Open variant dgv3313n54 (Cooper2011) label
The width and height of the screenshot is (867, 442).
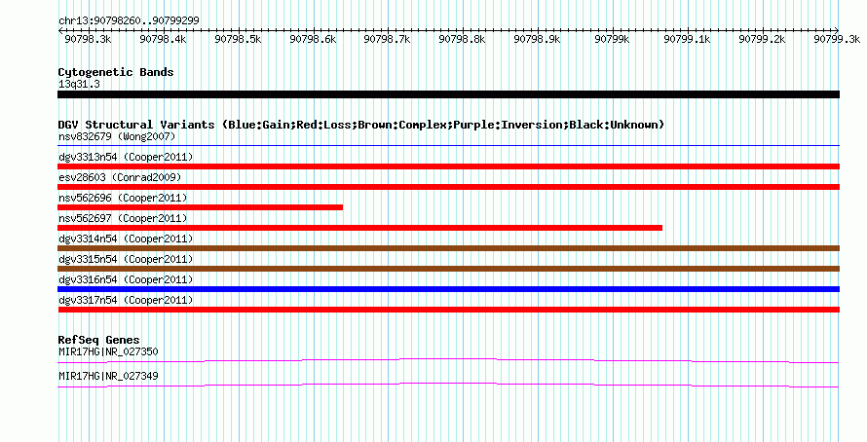(126, 157)
